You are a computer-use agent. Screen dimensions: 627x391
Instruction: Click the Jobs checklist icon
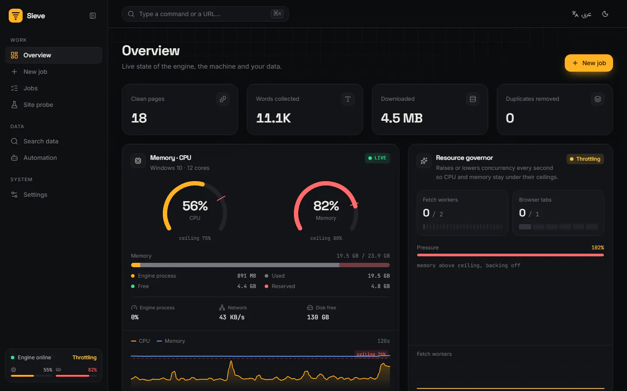pyautogui.click(x=14, y=88)
